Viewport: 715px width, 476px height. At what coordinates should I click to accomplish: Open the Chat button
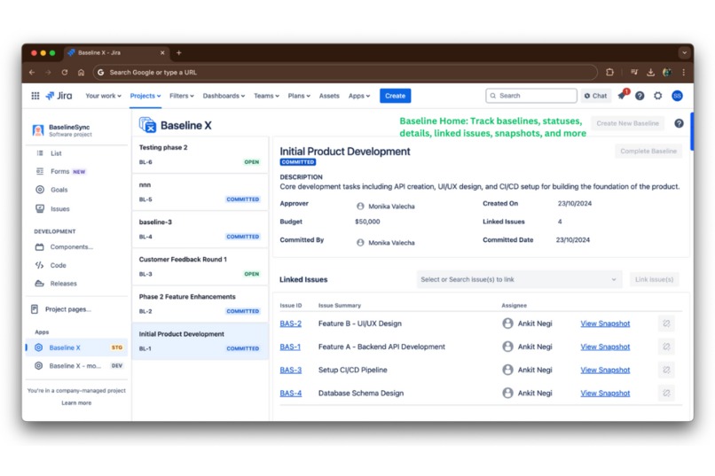595,96
